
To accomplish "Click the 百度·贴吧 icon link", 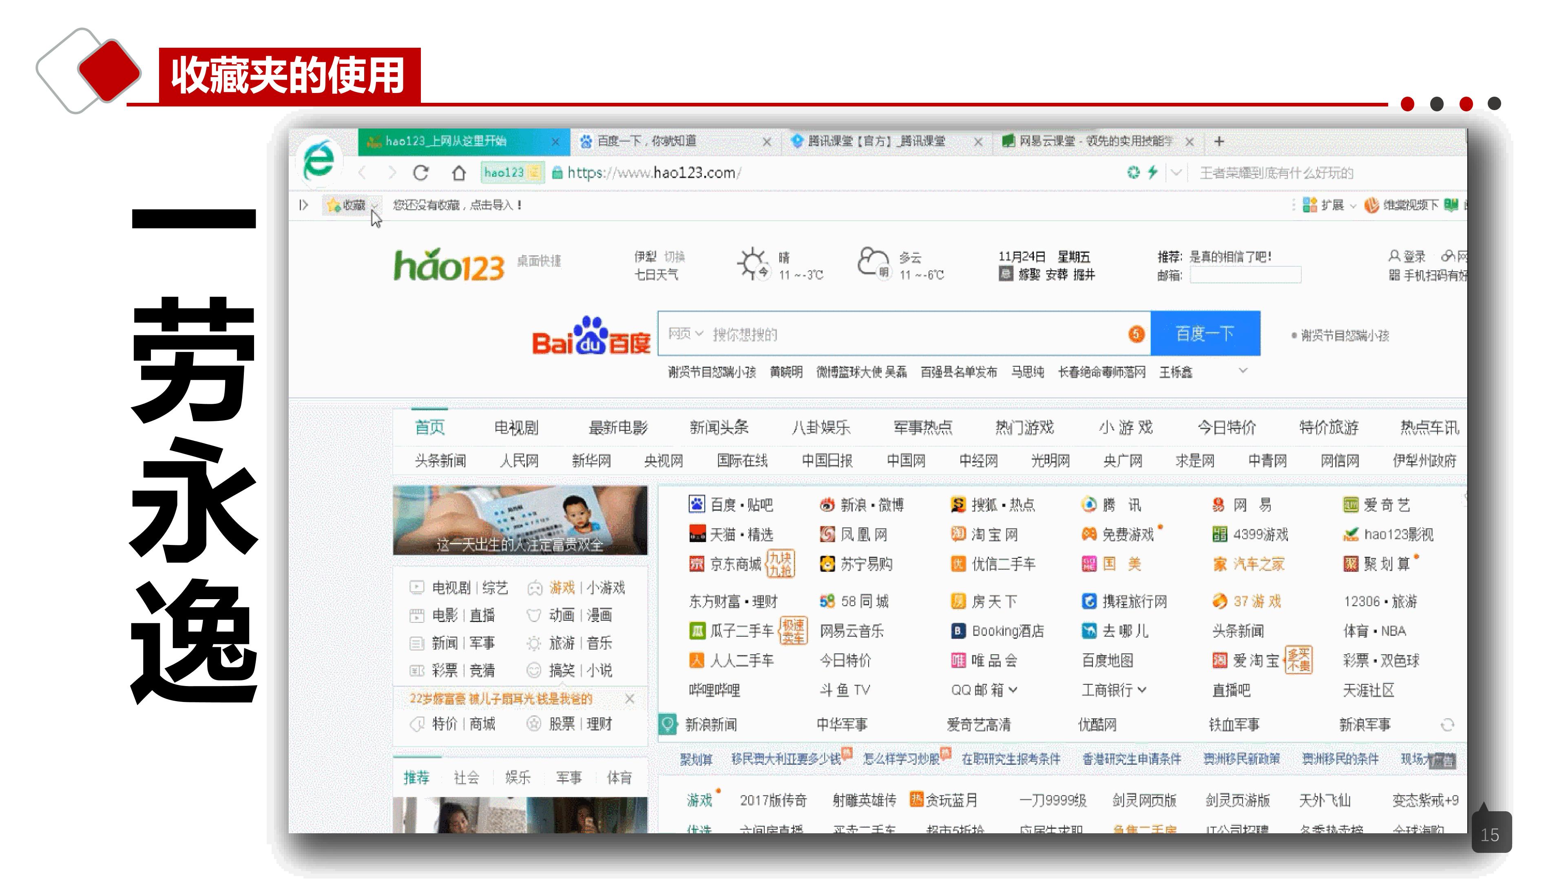I will [731, 504].
